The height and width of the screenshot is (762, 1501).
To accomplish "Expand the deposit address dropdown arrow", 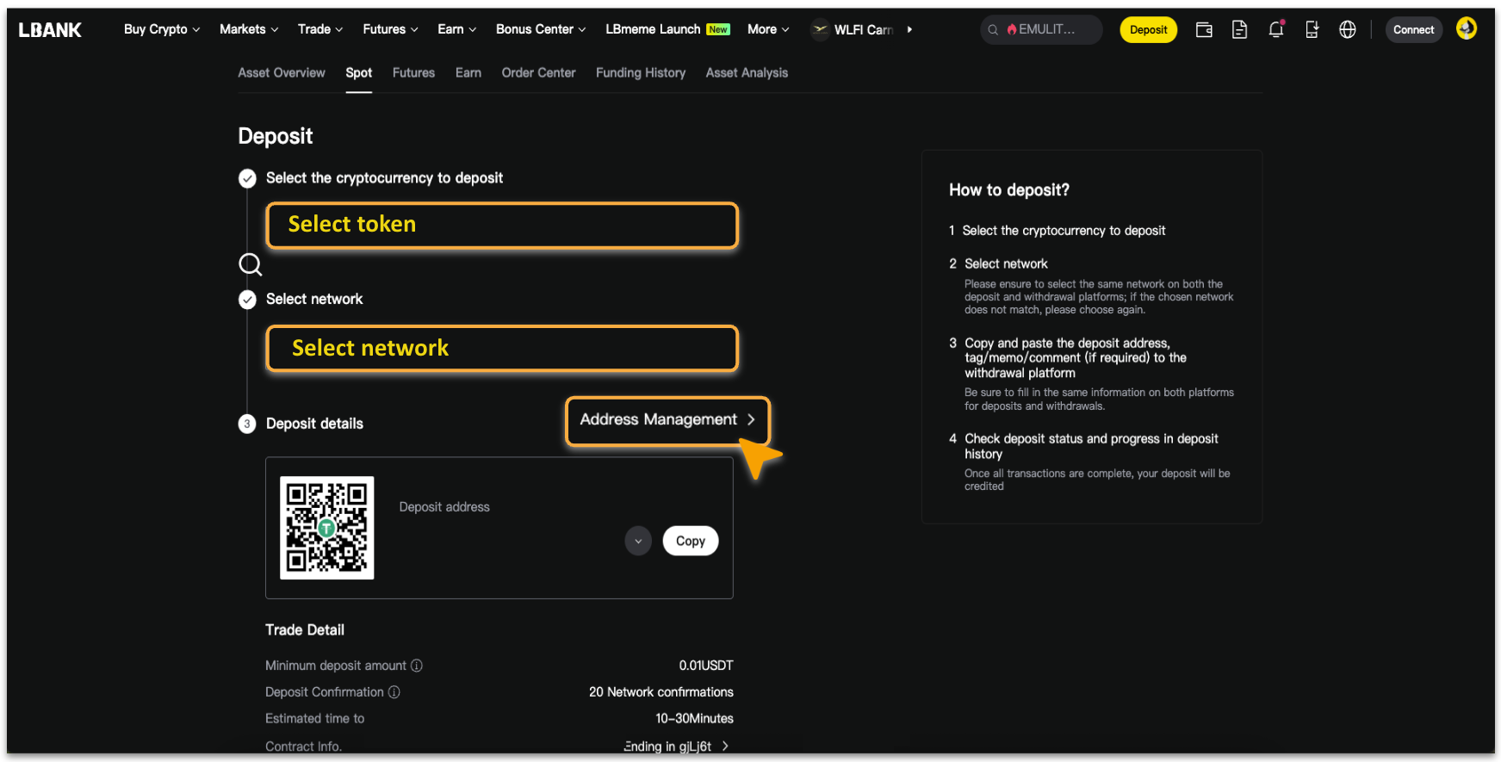I will coord(638,541).
